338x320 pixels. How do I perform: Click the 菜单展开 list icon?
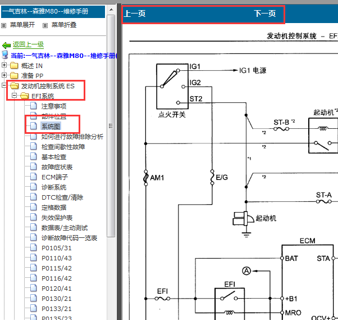coord(4,25)
